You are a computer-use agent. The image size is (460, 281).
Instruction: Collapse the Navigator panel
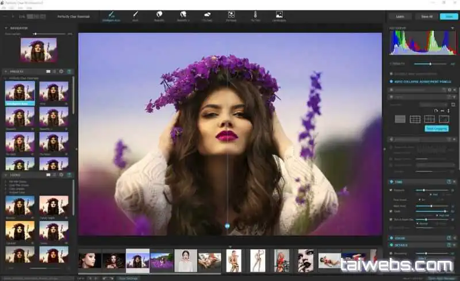(6, 27)
